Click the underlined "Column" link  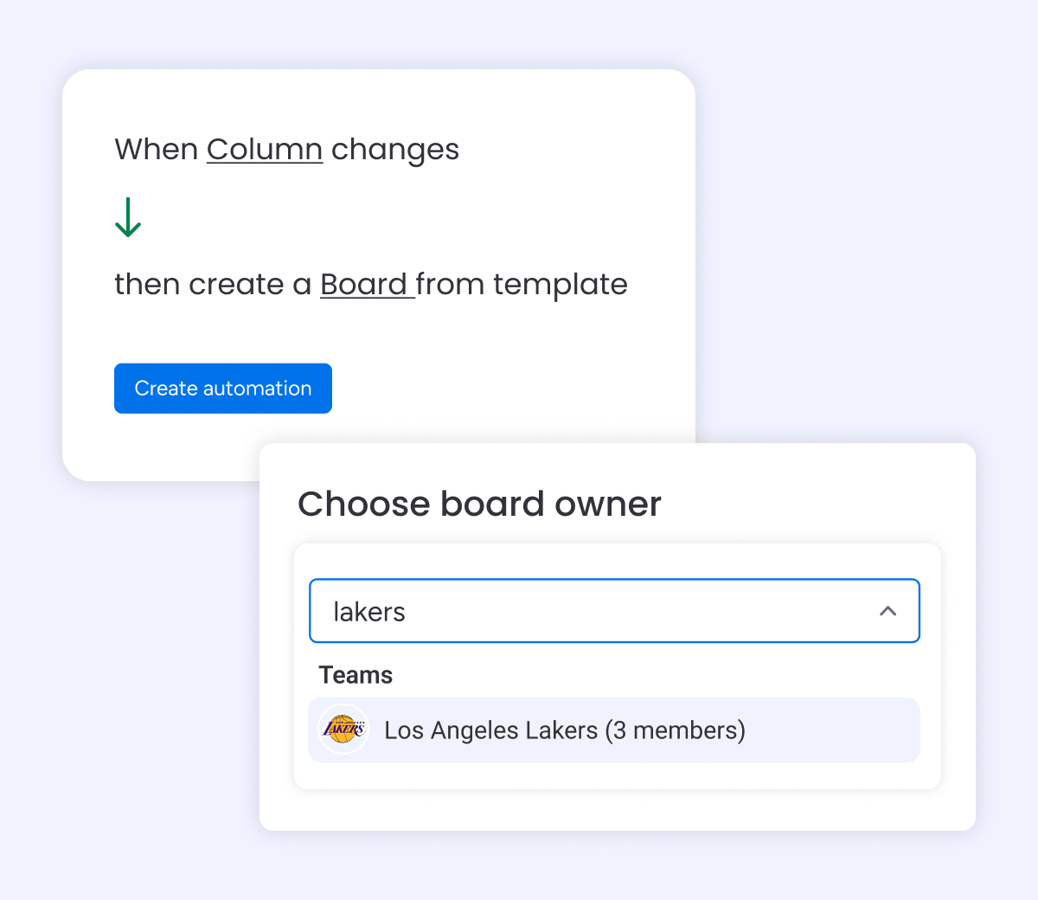point(265,150)
